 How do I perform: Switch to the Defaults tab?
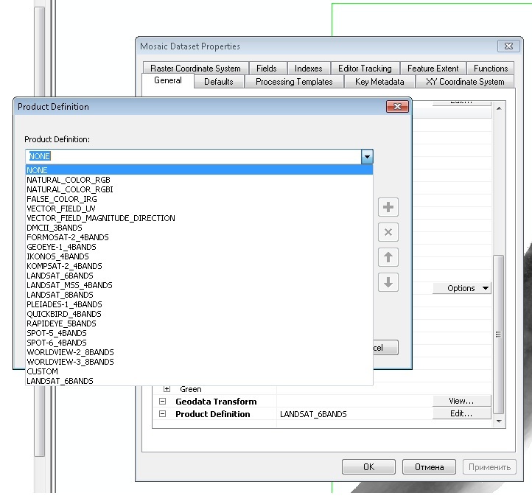219,82
